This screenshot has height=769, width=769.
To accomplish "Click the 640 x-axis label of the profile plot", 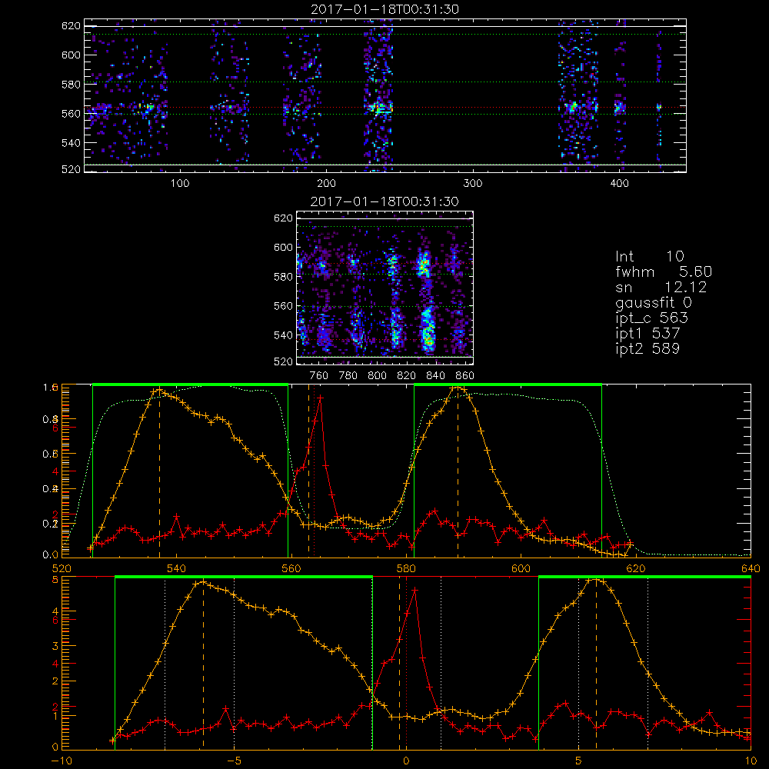I will (751, 568).
